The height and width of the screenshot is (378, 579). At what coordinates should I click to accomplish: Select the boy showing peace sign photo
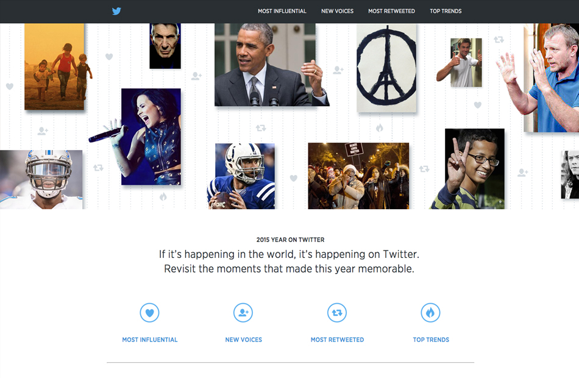pos(468,169)
